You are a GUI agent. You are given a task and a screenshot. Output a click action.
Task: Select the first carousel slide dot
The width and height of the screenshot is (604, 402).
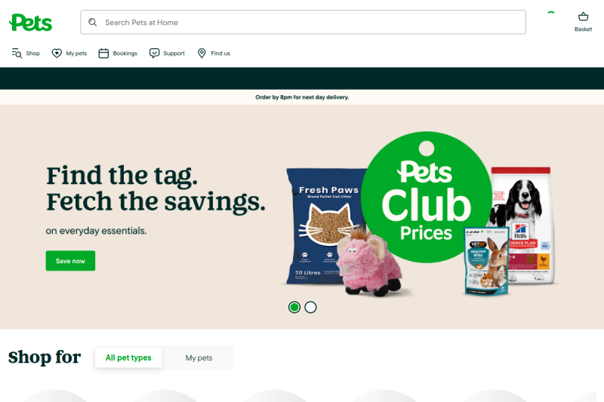click(x=294, y=307)
